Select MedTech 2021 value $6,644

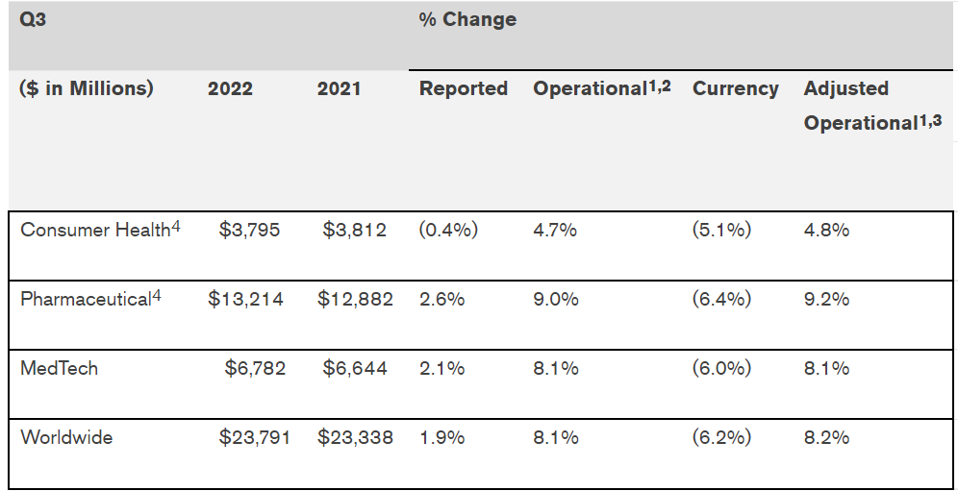click(x=354, y=368)
